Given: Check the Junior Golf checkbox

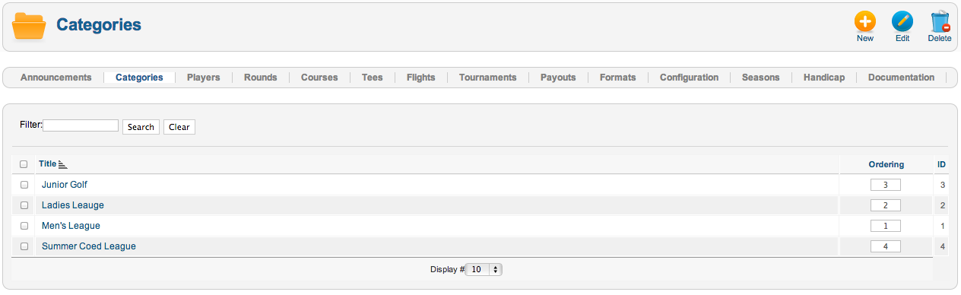Looking at the screenshot, I should coord(24,185).
